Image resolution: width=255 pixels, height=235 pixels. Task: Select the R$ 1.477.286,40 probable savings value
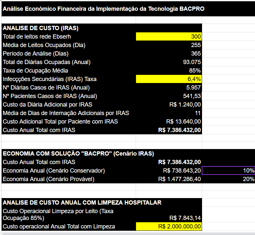click(169, 179)
